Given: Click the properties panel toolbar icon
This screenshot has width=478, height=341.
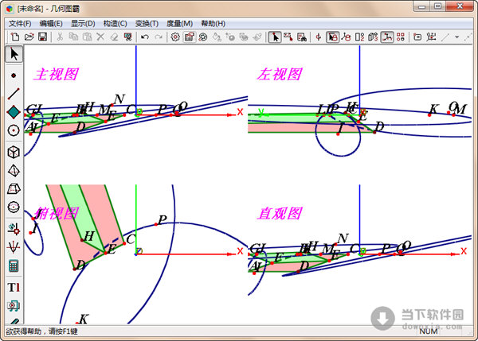Looking at the screenshot, I should pos(190,37).
